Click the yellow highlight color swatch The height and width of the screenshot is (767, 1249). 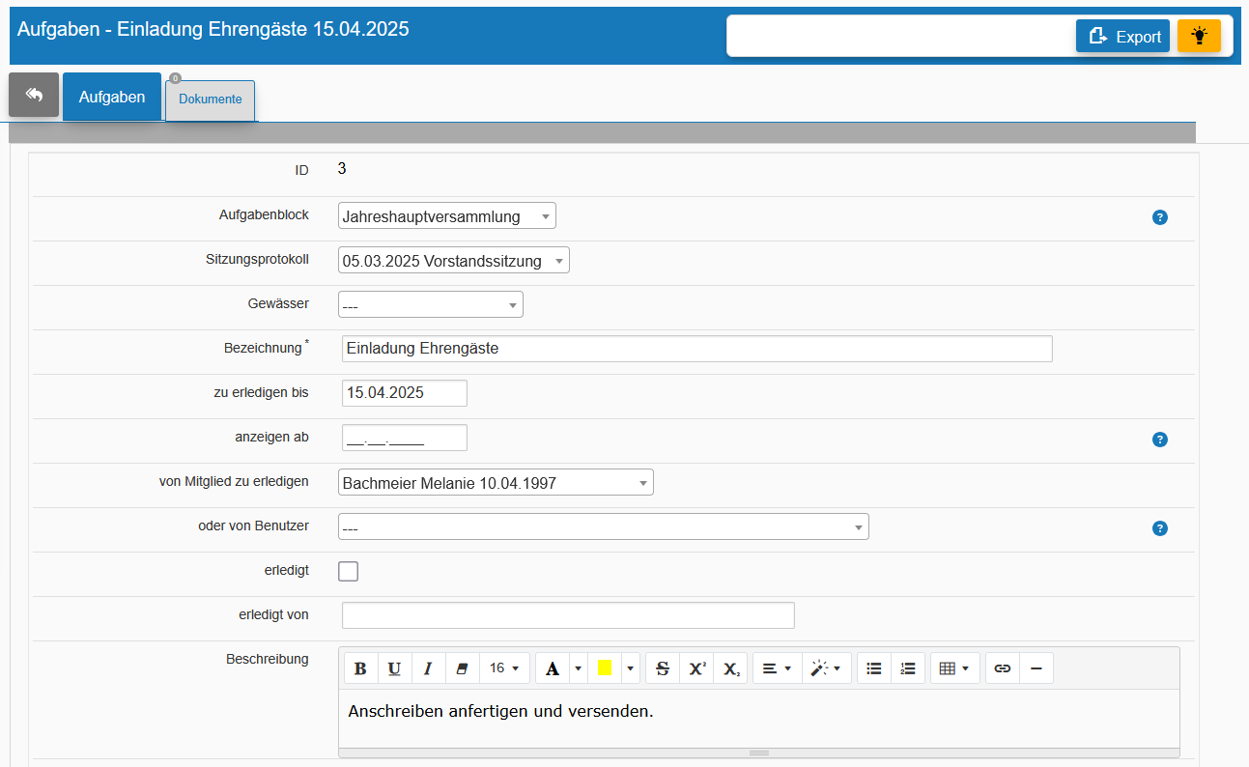point(605,668)
